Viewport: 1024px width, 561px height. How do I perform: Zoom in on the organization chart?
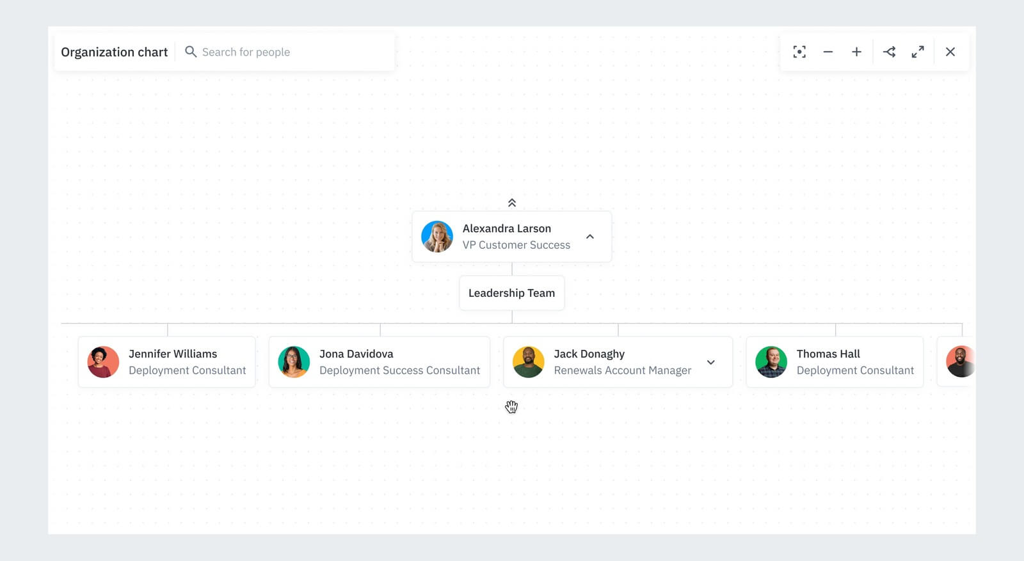coord(856,51)
